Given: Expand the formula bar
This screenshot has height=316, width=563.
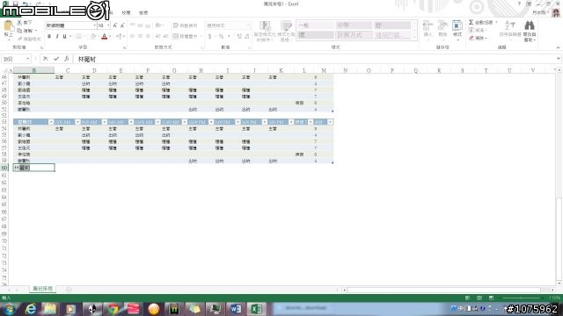Looking at the screenshot, I should (559, 59).
